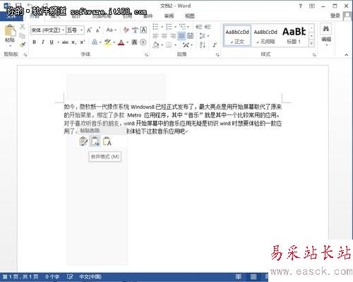Image resolution: width=353 pixels, height=282 pixels.
Task: Click 登录 sign-in link
Action: 335,16
